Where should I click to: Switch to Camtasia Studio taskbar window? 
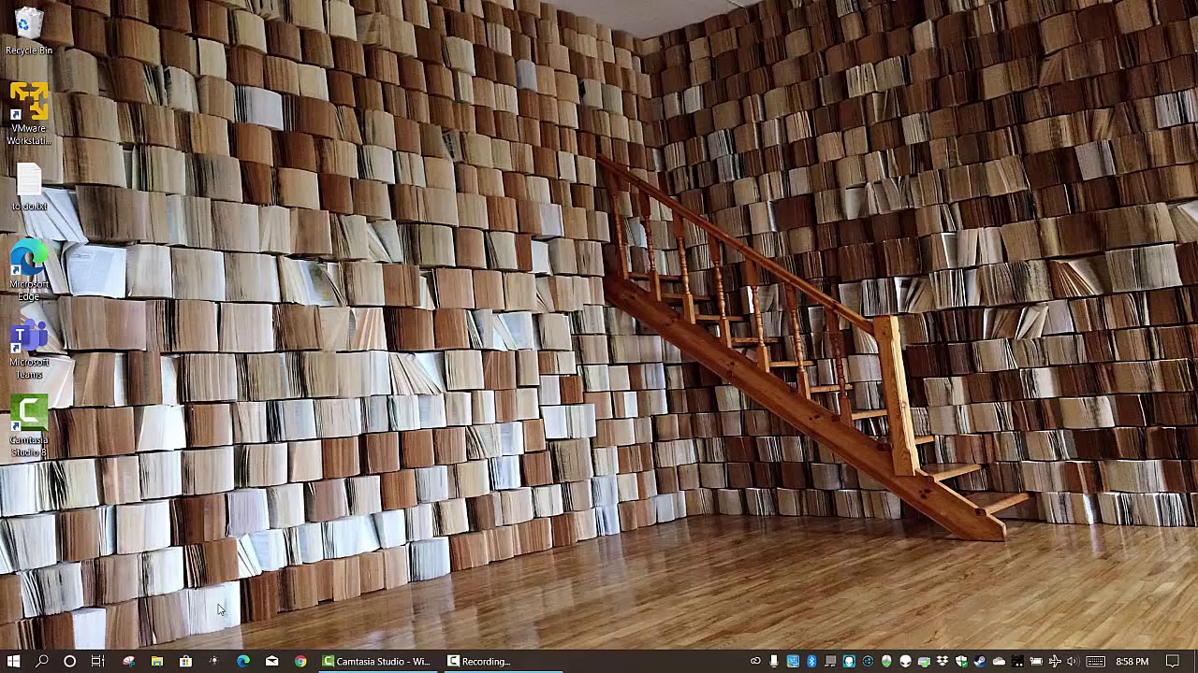coord(377,661)
